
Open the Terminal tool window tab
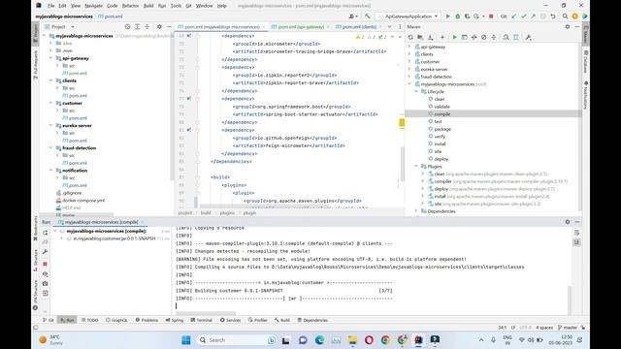(202, 320)
